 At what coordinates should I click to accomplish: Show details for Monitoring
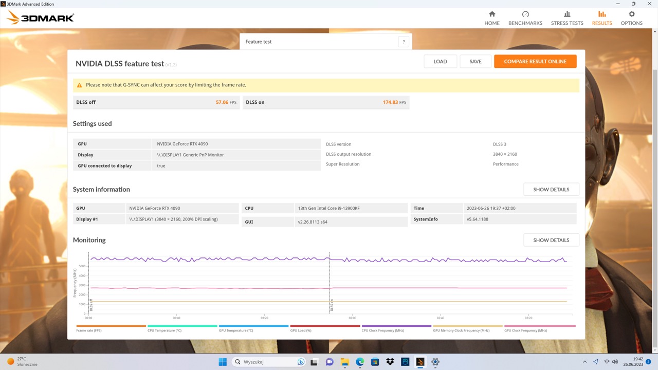551,240
